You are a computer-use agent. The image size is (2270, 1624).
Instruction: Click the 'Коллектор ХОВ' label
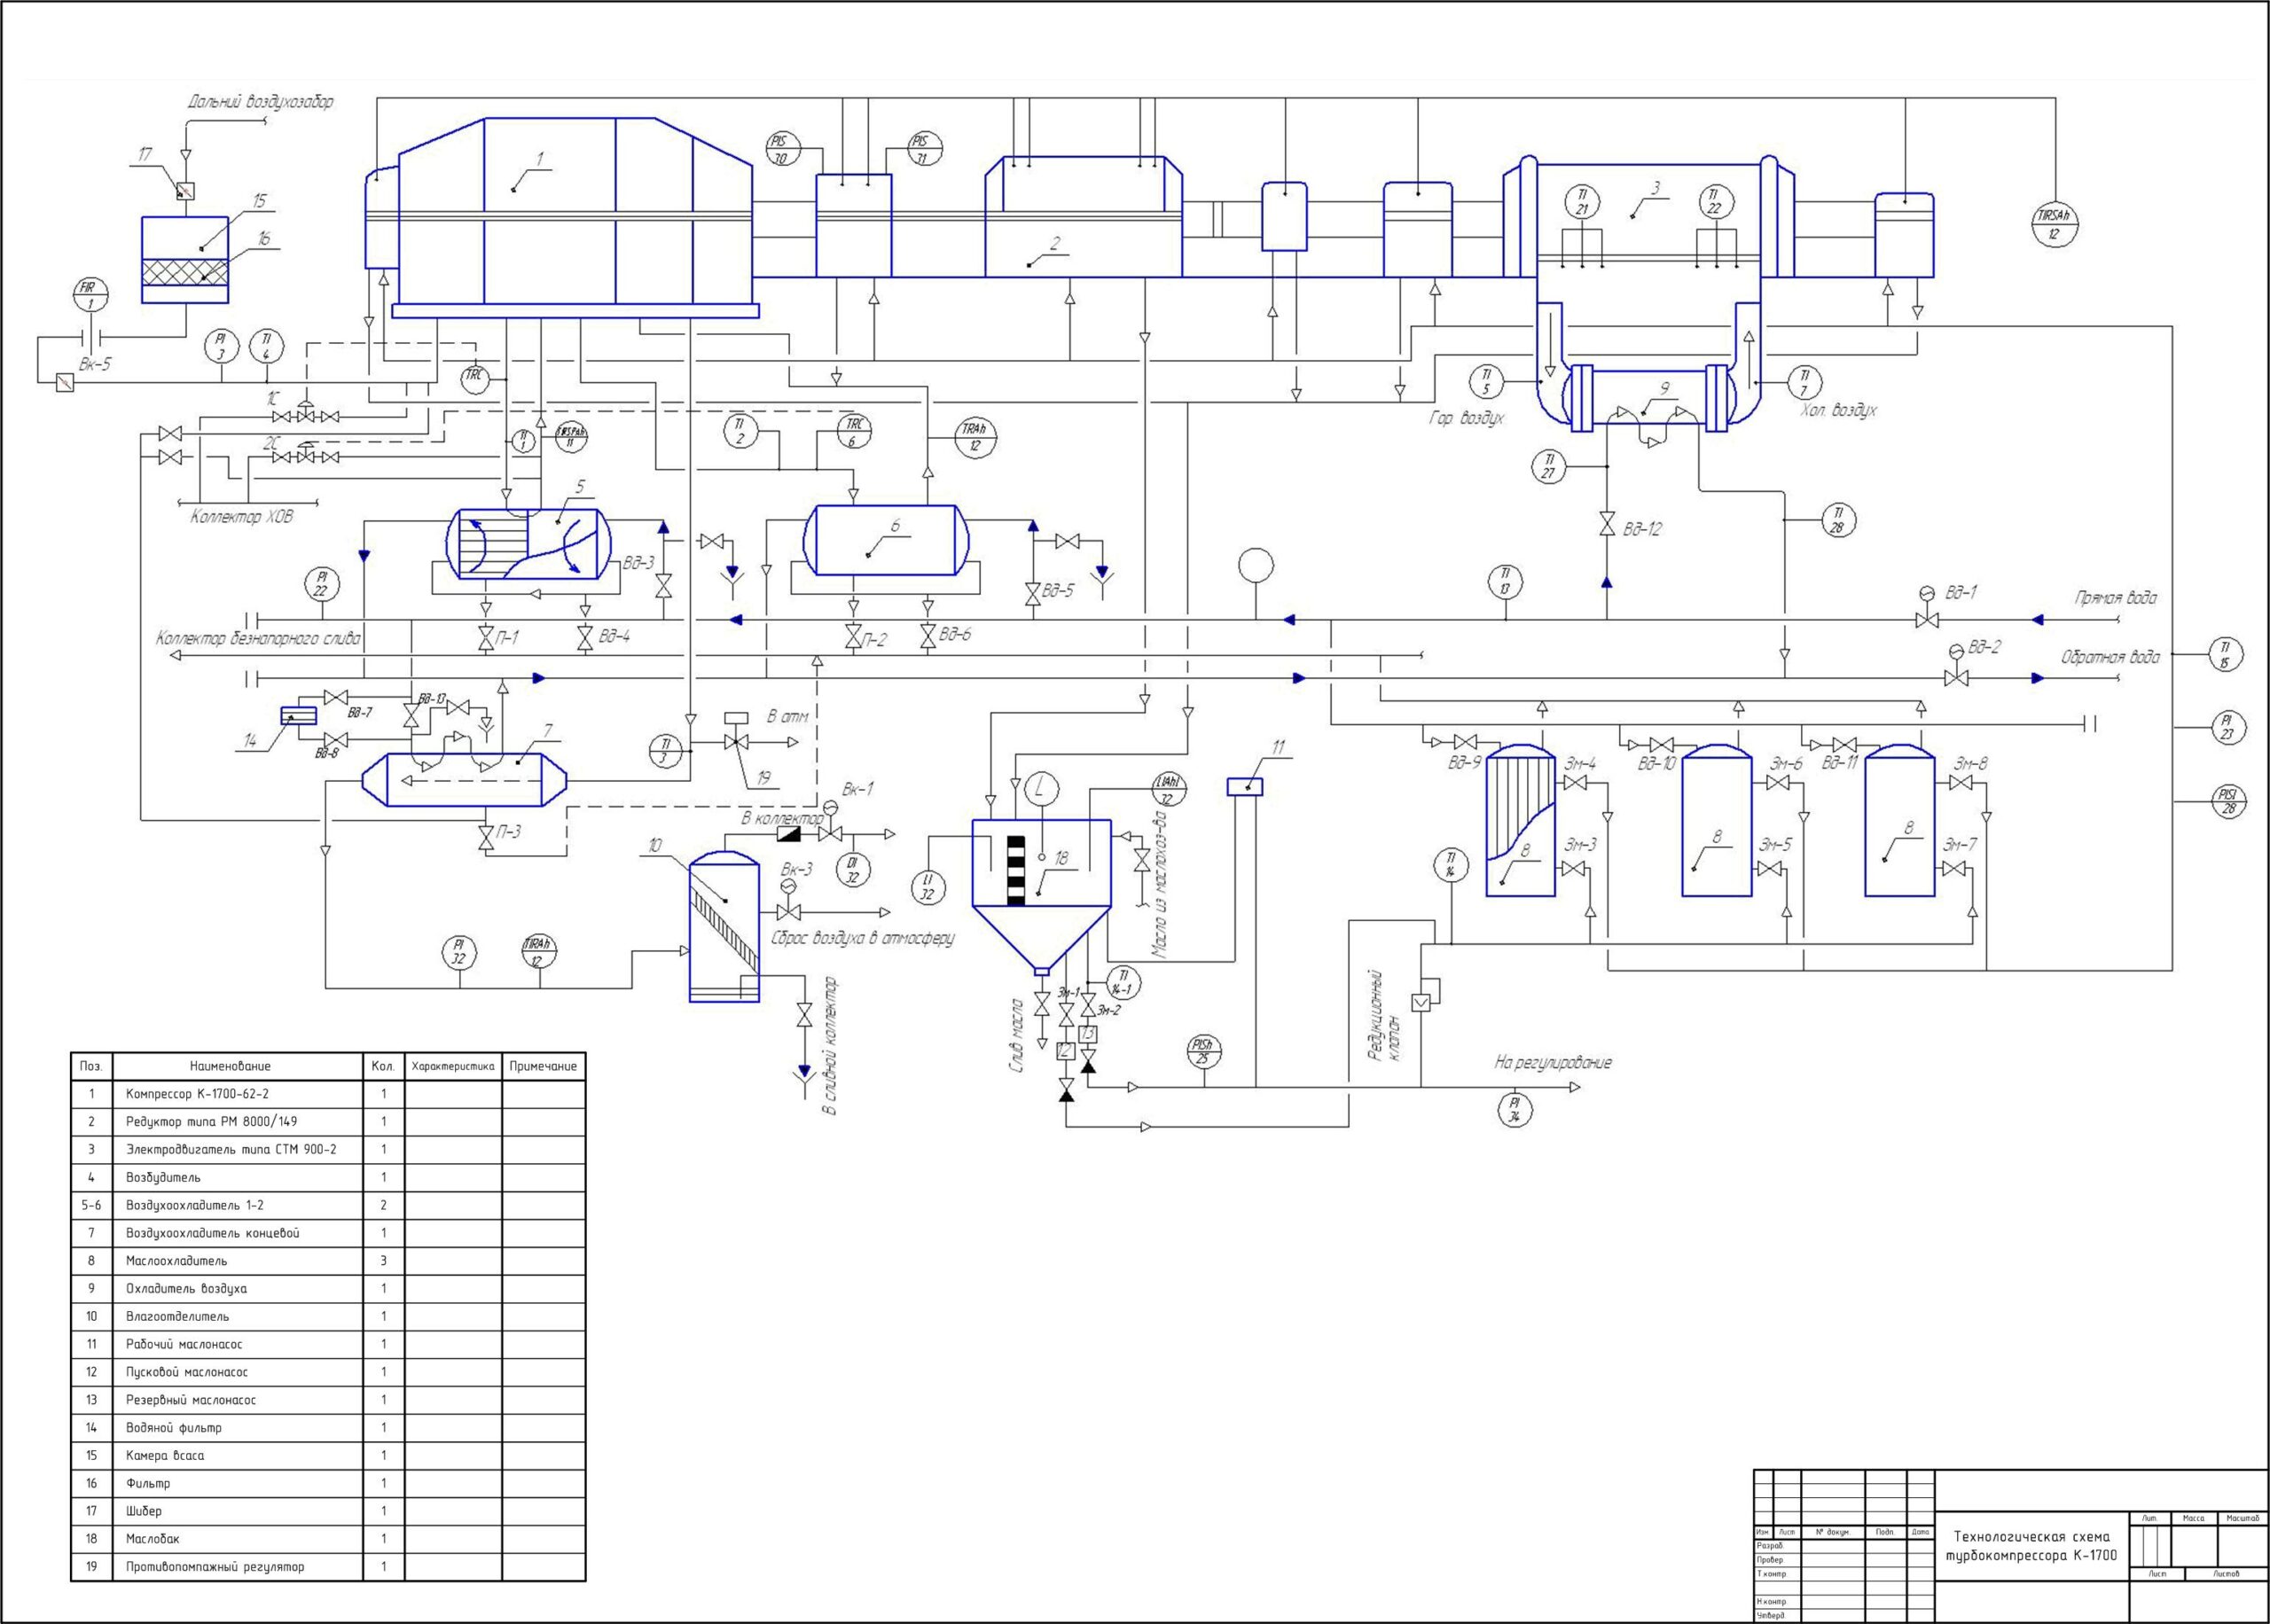pos(241,517)
